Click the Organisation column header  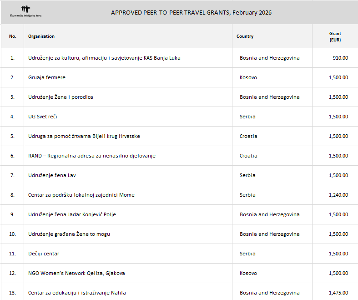point(41,36)
